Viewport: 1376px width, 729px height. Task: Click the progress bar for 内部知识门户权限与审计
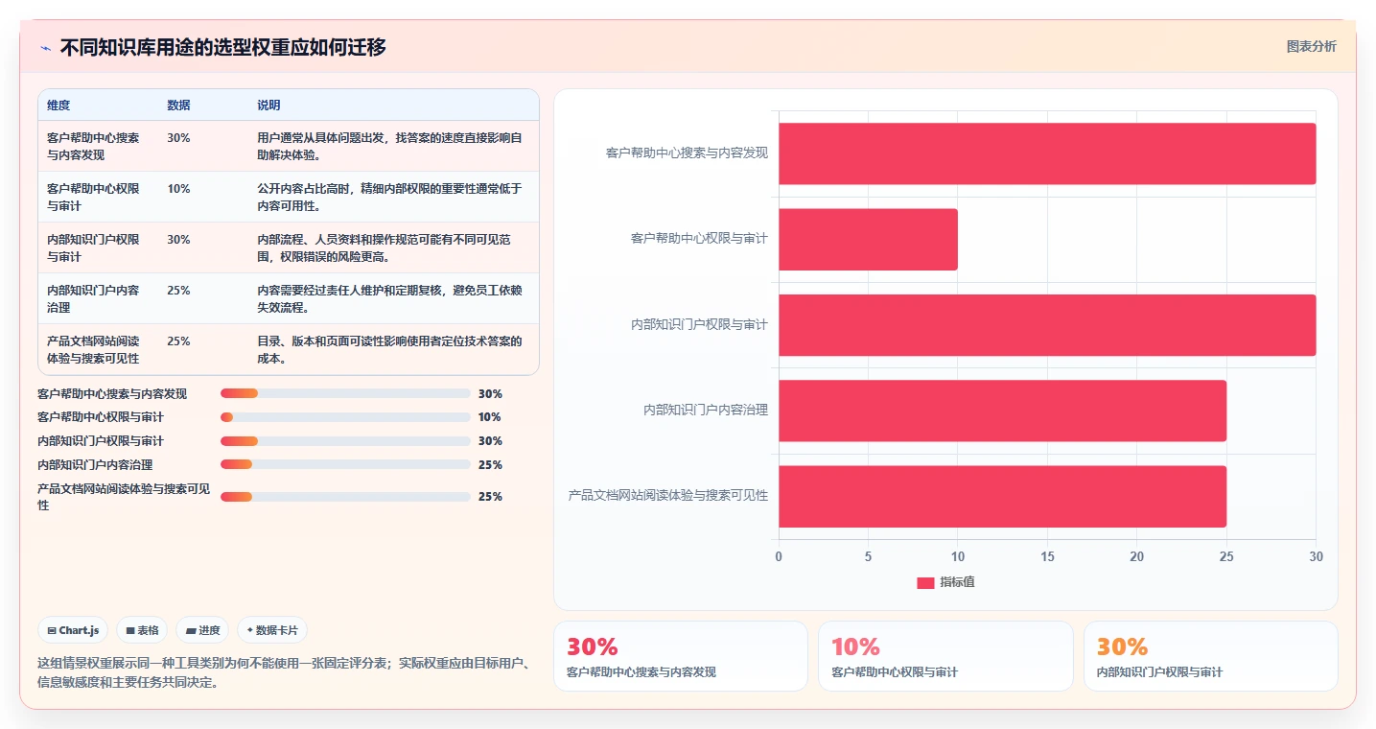pyautogui.click(x=345, y=441)
